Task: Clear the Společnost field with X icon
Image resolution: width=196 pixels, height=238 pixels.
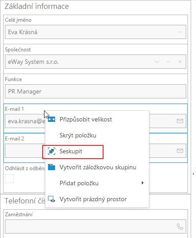Action: 180,62
